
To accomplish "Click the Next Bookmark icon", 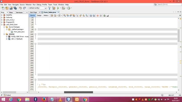I will [84, 16].
